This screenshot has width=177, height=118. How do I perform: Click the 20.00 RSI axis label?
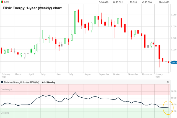tap(174, 111)
